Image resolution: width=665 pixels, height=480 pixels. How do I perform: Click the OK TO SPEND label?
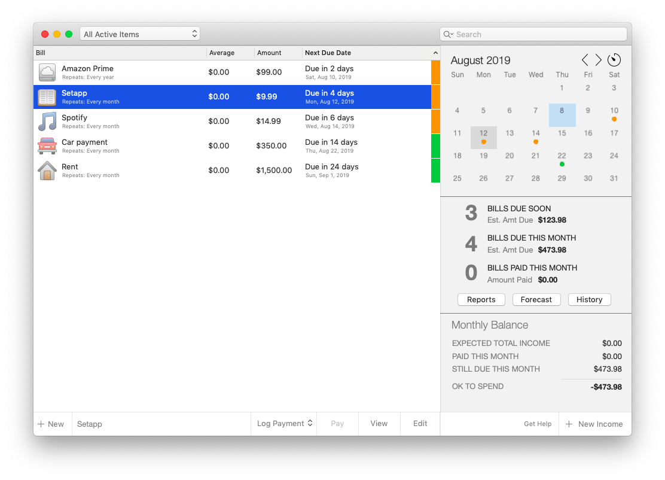tap(478, 387)
